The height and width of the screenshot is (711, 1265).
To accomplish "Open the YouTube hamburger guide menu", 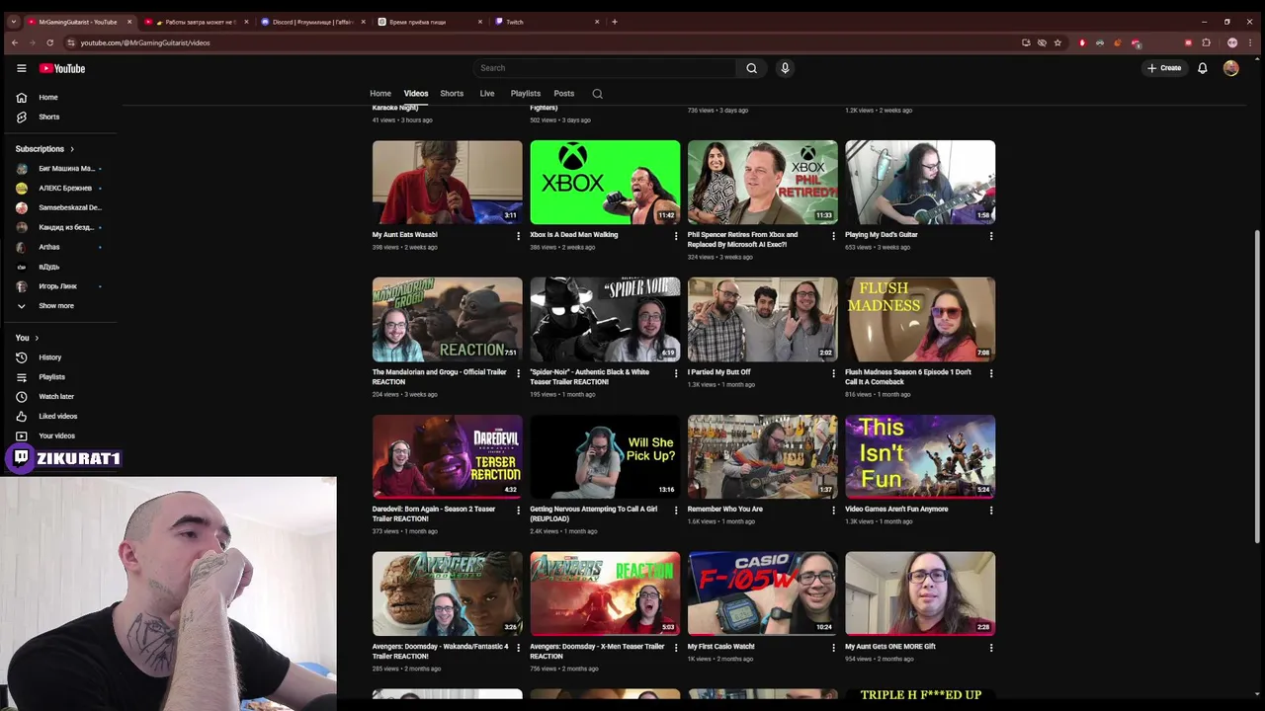I will (21, 68).
